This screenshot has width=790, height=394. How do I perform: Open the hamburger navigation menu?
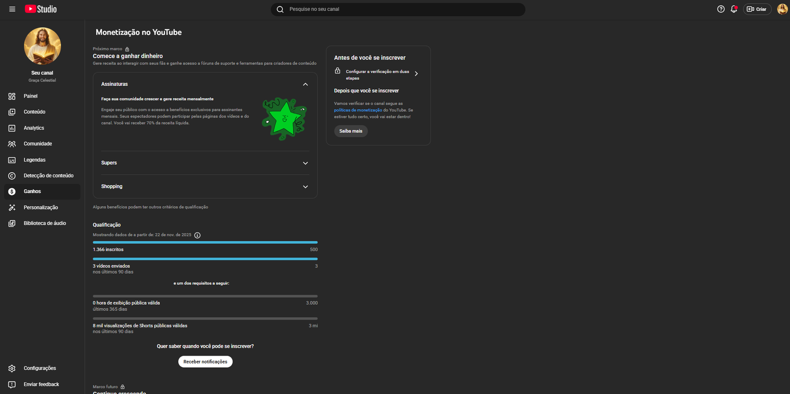coord(12,9)
